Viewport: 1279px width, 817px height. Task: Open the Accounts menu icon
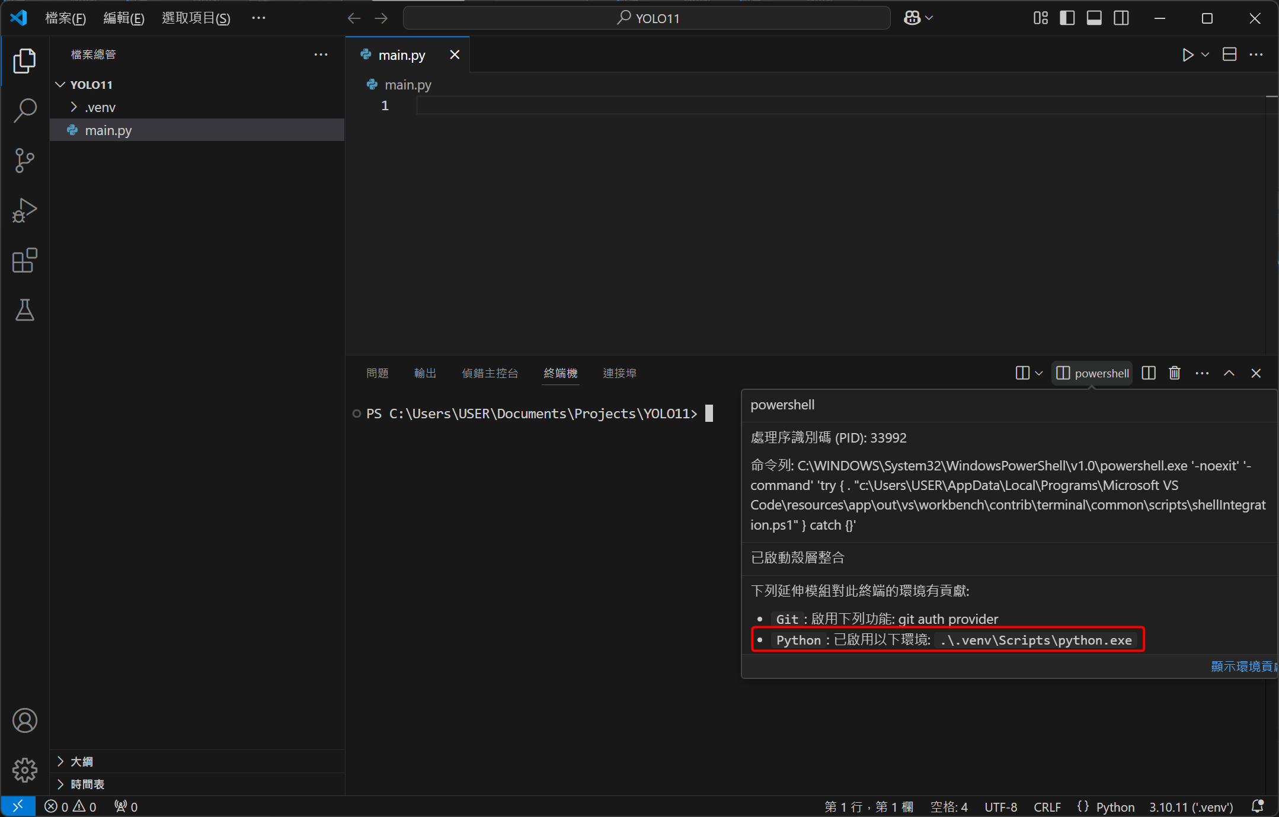point(24,720)
